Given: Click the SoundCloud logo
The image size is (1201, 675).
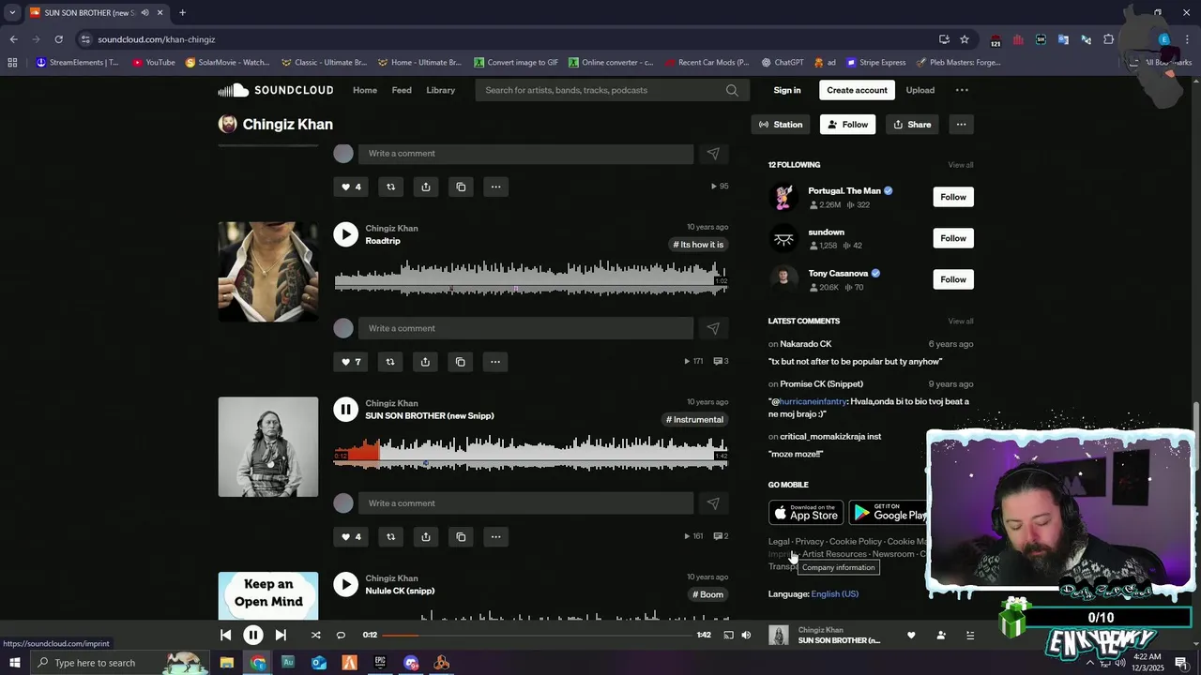Looking at the screenshot, I should click(x=276, y=90).
